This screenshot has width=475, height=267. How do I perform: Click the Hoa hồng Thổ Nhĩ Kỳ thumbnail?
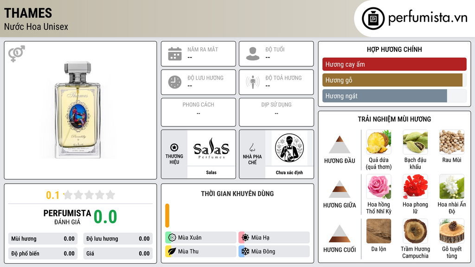tap(379, 186)
